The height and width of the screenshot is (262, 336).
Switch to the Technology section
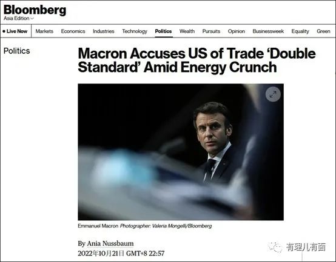point(135,31)
